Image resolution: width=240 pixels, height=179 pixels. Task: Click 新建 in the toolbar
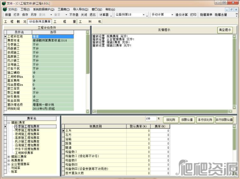(8, 15)
